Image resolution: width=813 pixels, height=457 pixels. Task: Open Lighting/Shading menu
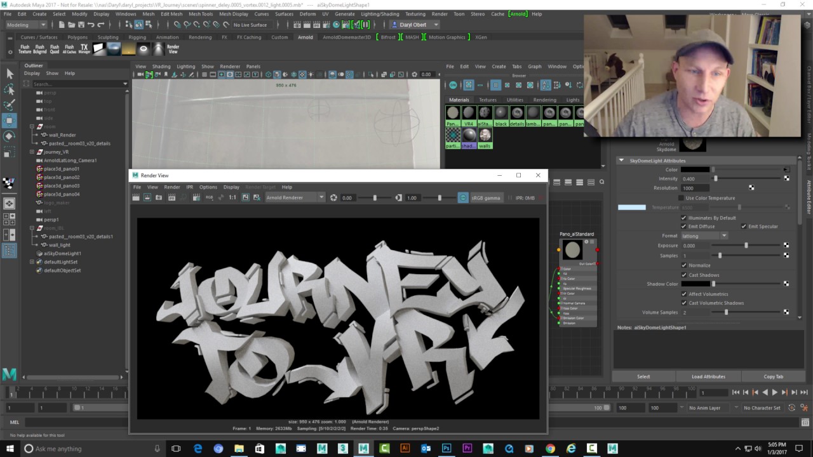(380, 13)
